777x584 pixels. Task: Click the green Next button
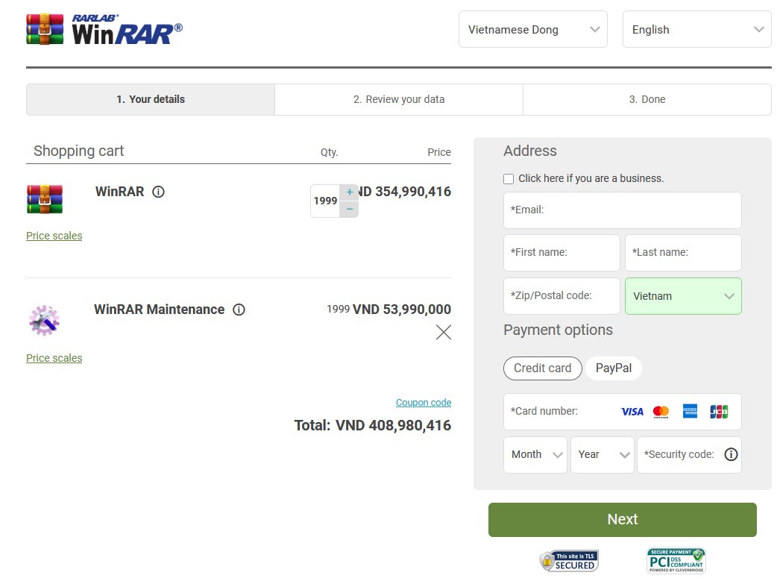[623, 520]
